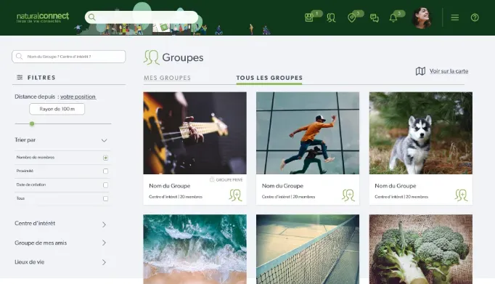Join the guitar group via add-member icon

point(235,195)
